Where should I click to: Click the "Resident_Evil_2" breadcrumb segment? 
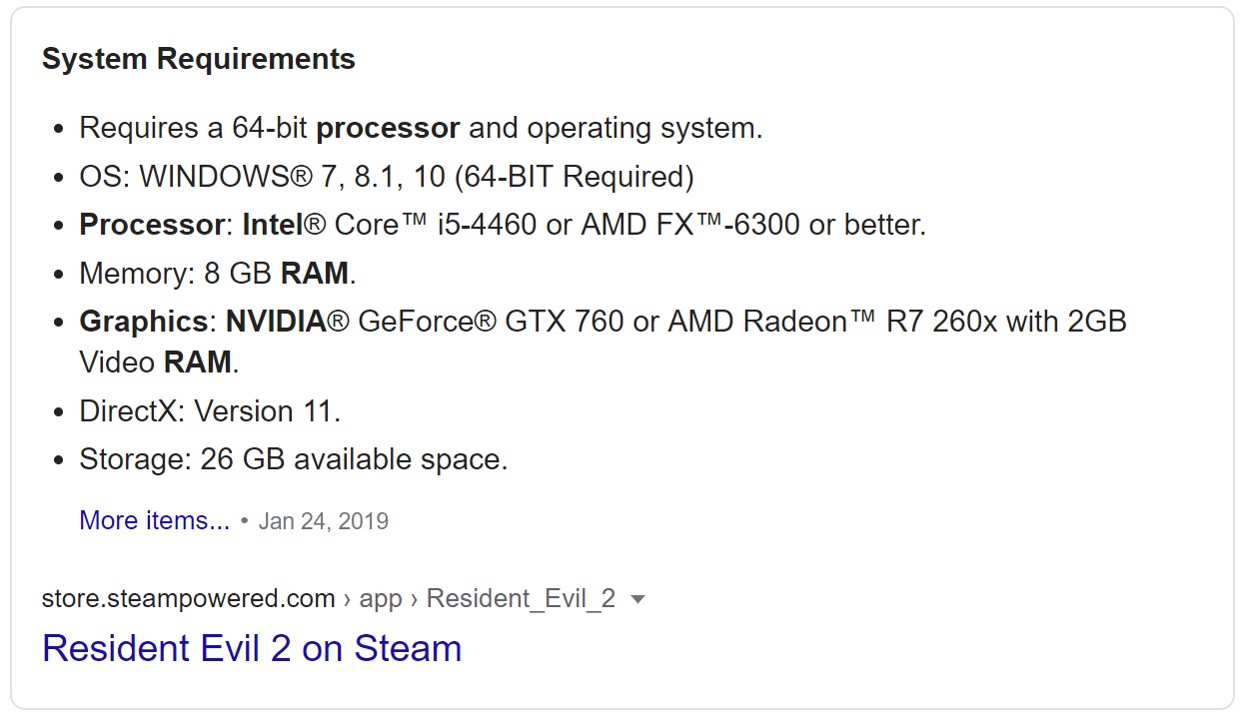pos(521,598)
